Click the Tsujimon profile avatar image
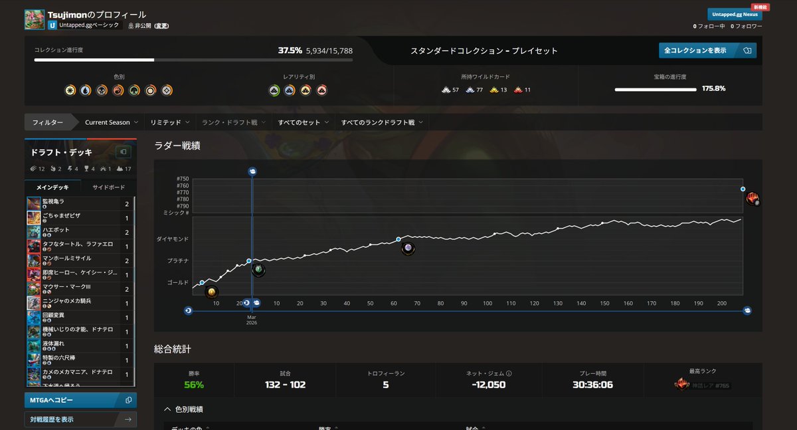797x430 pixels. 35,19
